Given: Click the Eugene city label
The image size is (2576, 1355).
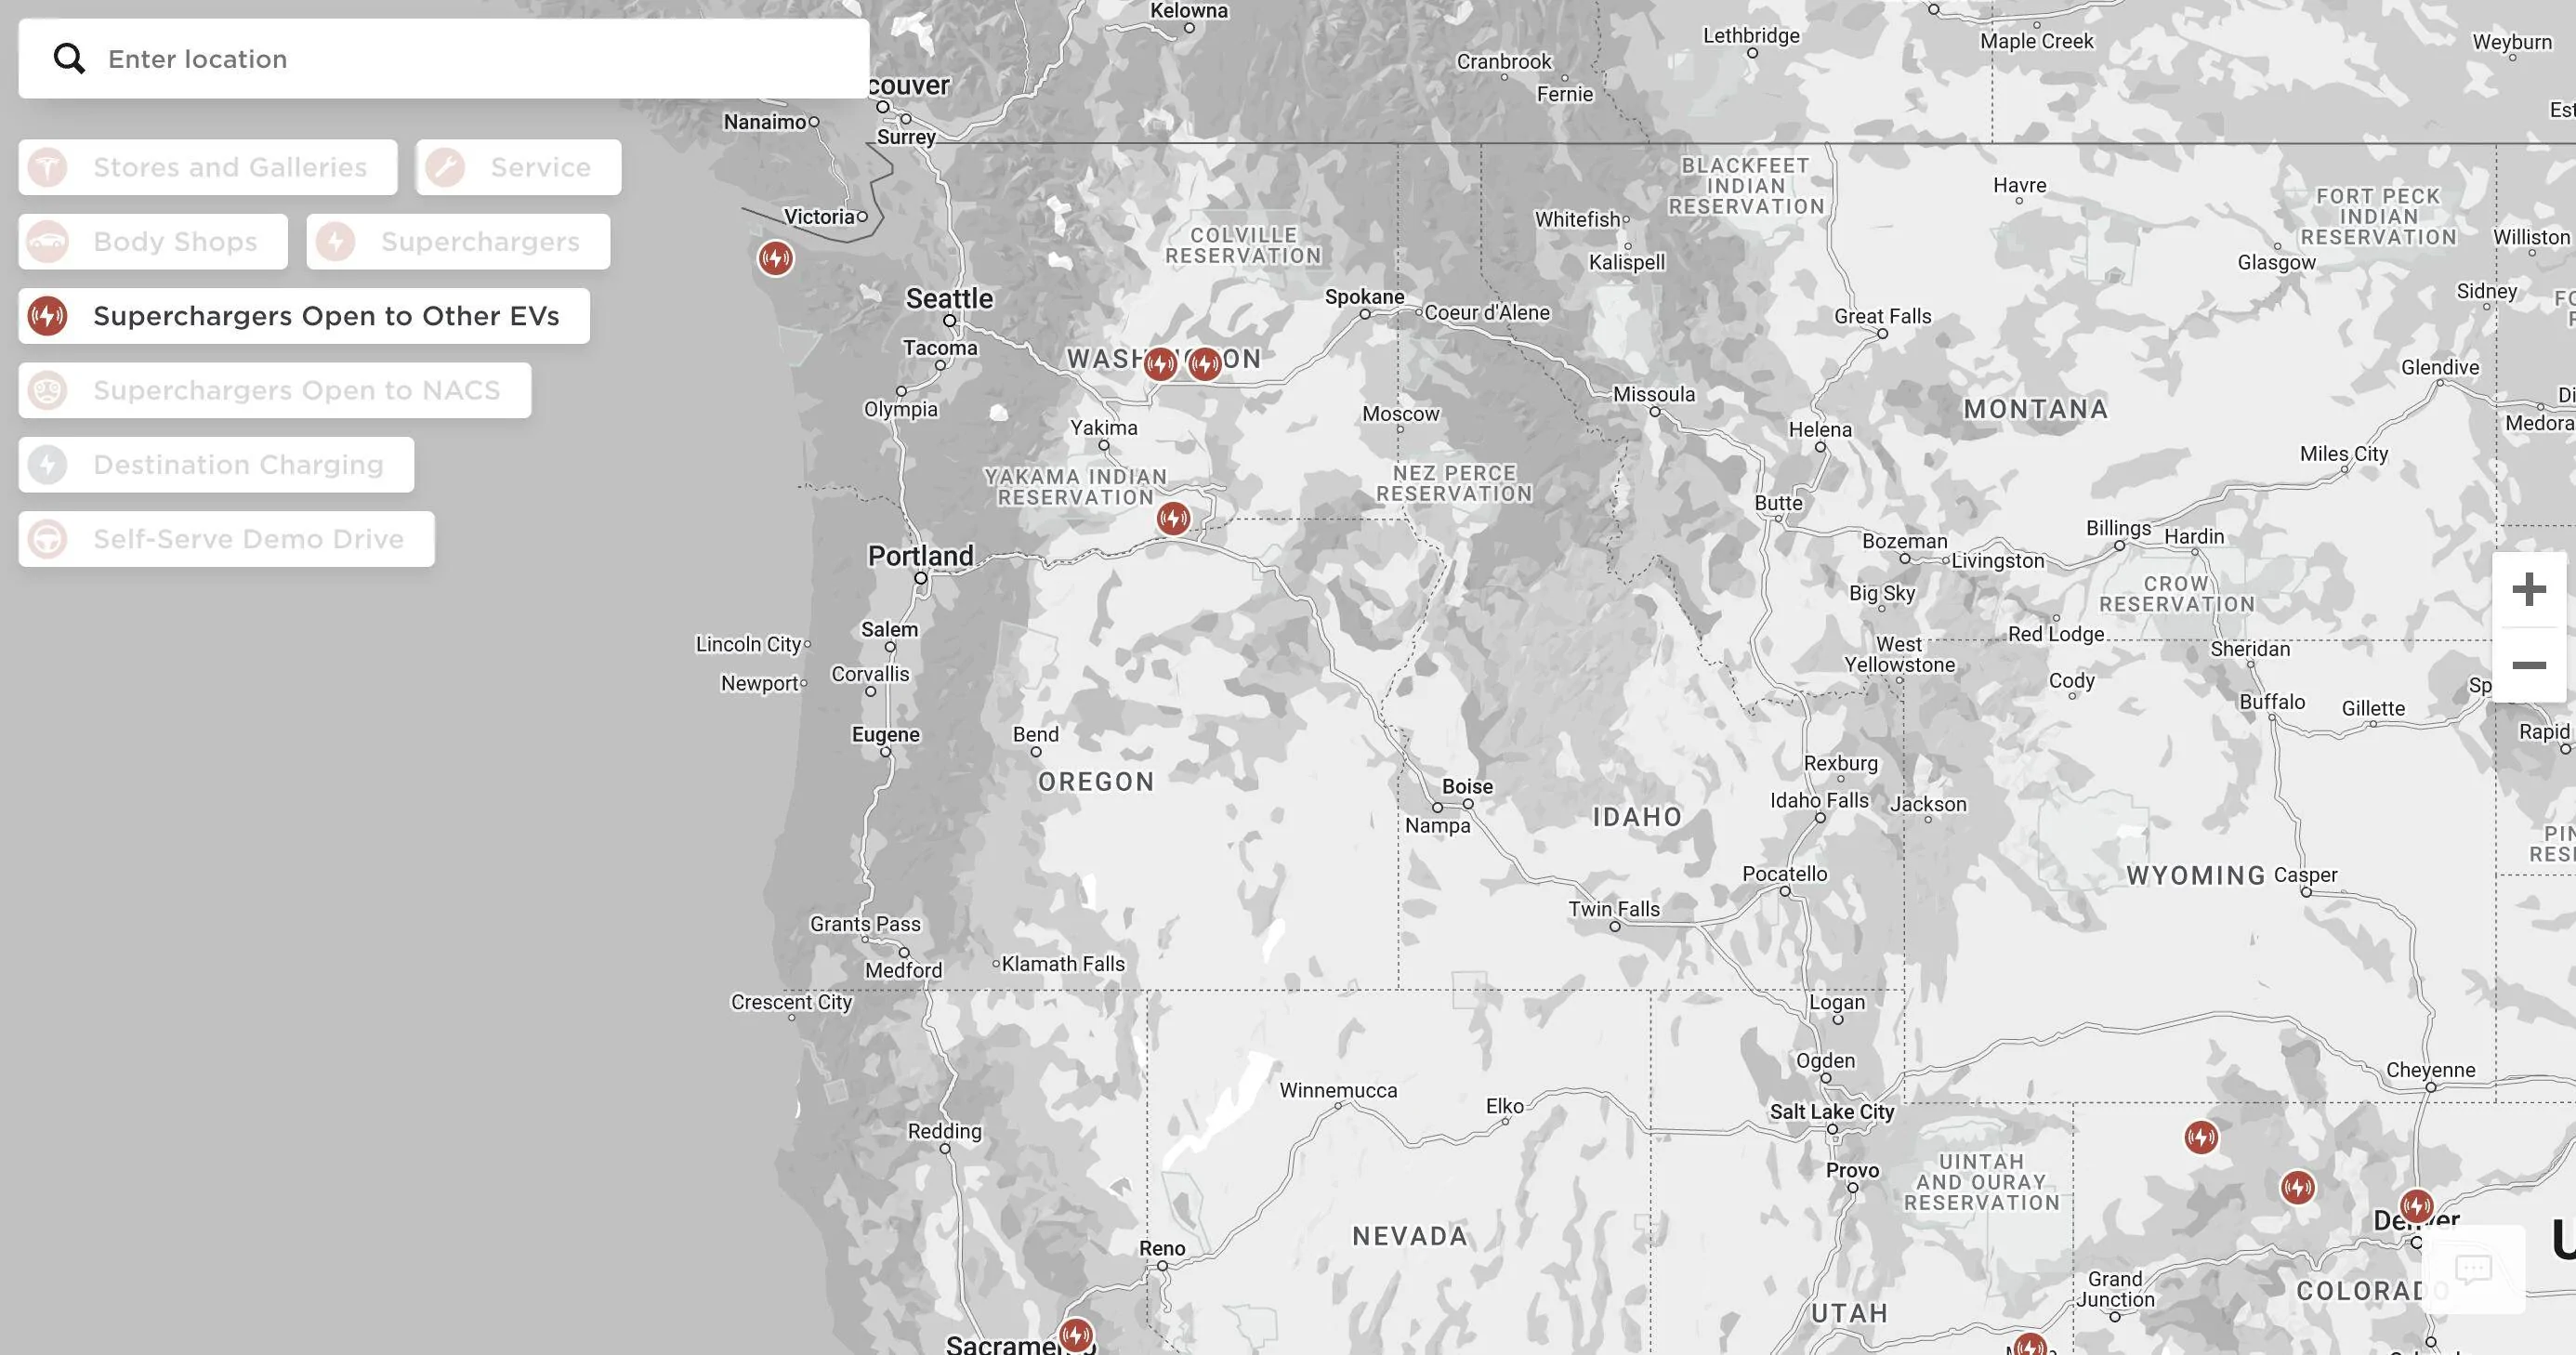Looking at the screenshot, I should point(885,734).
